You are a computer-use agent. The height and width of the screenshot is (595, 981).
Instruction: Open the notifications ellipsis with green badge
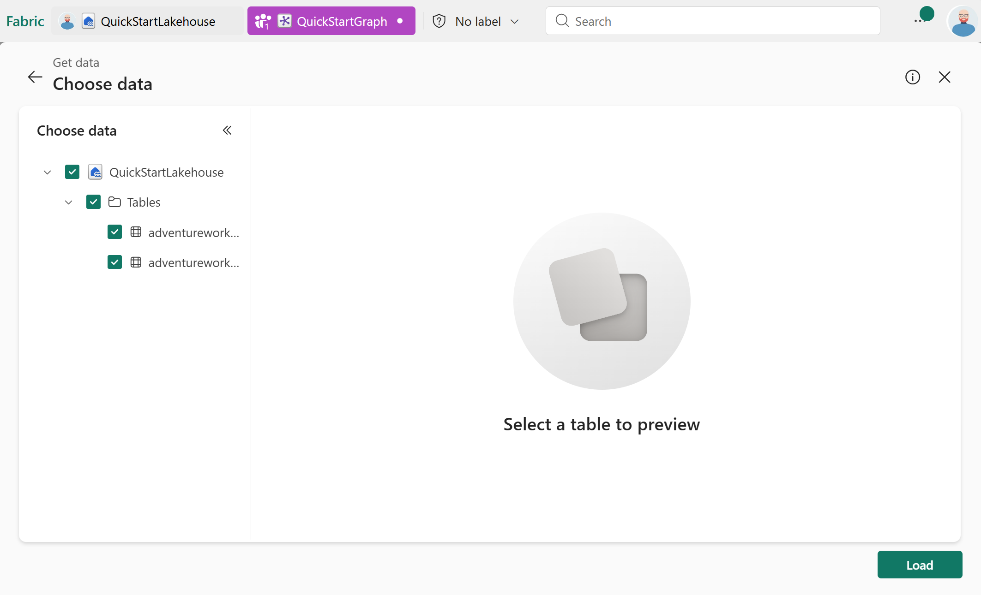920,20
